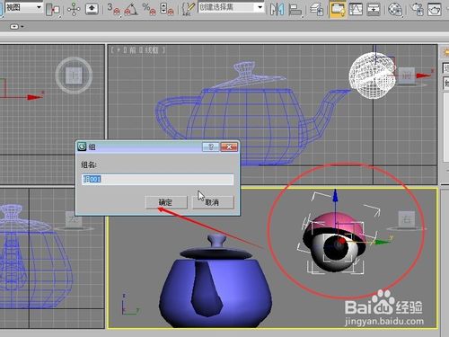
Task: Toggle the Percent Snap button
Action: [149, 9]
